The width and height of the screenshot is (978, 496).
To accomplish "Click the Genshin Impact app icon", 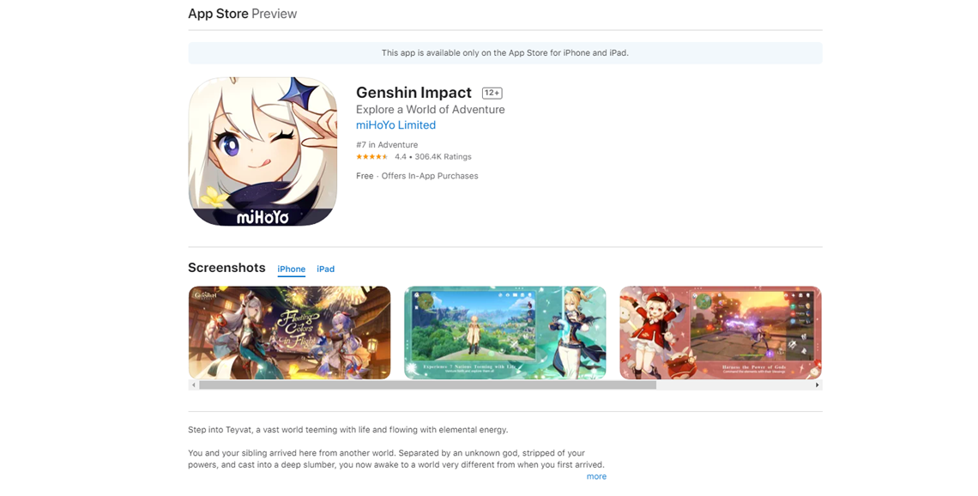I will click(x=263, y=152).
